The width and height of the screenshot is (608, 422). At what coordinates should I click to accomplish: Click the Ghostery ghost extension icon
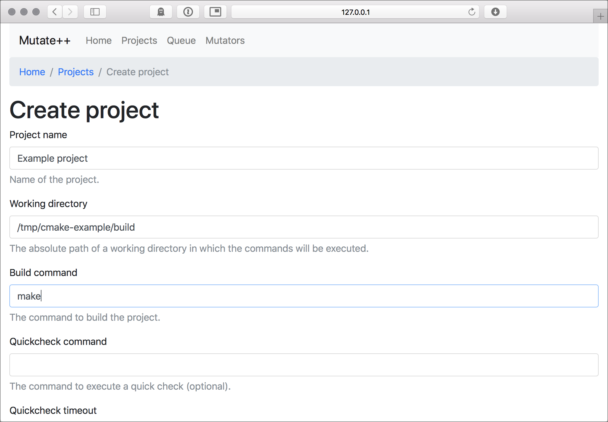point(161,12)
